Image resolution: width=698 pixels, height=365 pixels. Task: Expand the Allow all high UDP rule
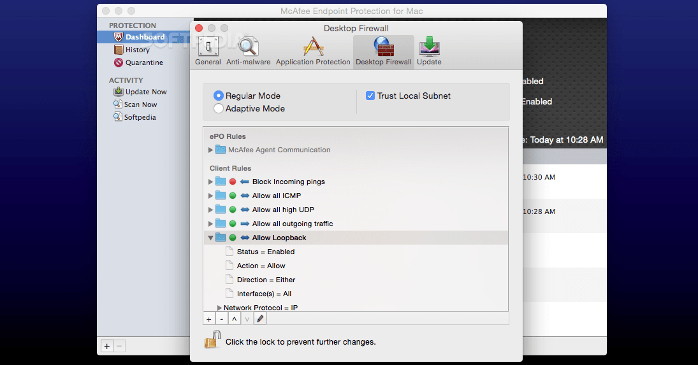pos(210,210)
